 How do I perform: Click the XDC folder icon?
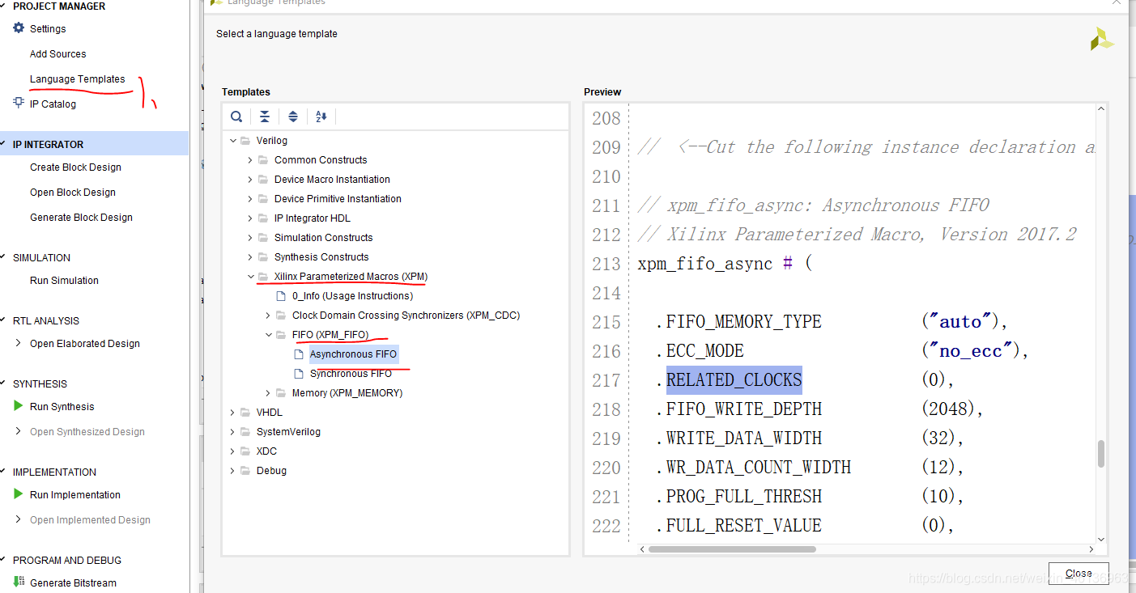tap(245, 451)
